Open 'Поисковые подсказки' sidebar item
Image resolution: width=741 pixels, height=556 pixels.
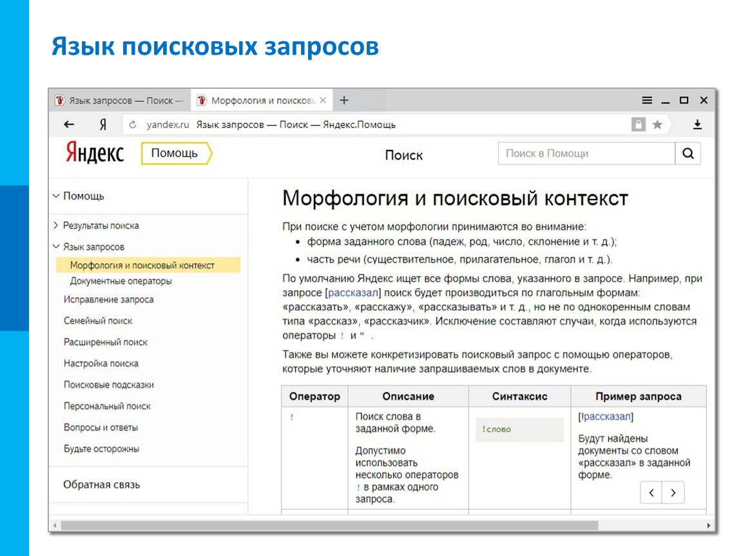tap(109, 385)
